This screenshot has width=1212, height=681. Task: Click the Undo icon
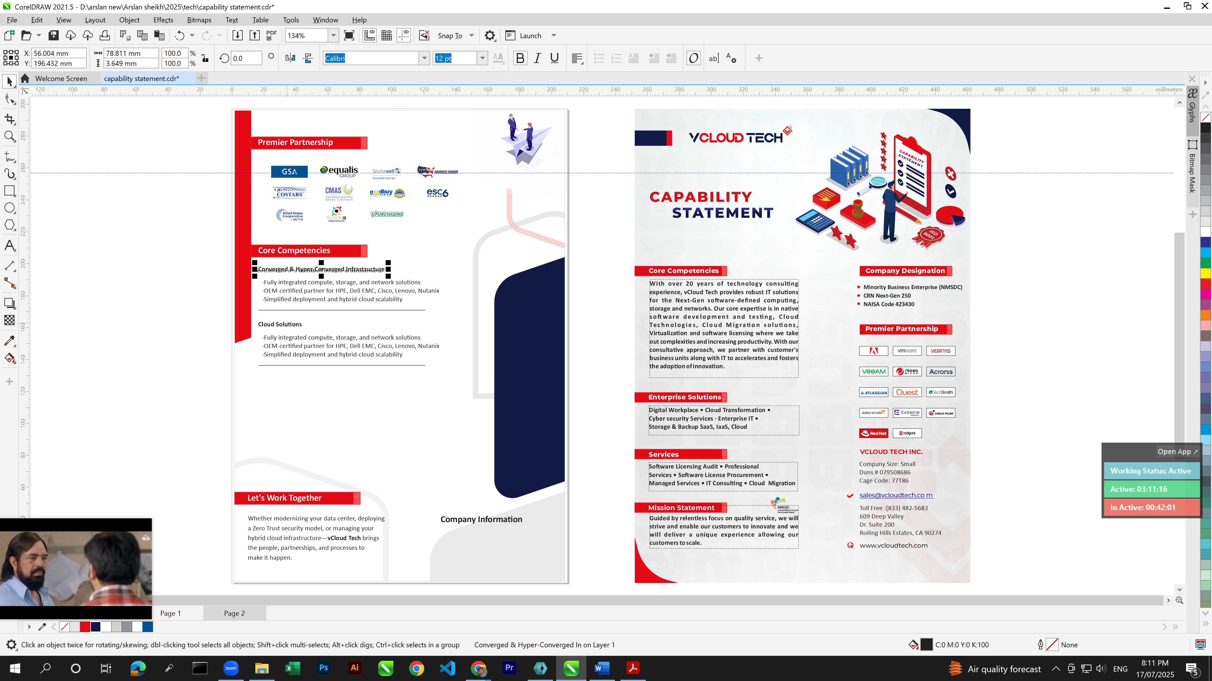[x=179, y=35]
